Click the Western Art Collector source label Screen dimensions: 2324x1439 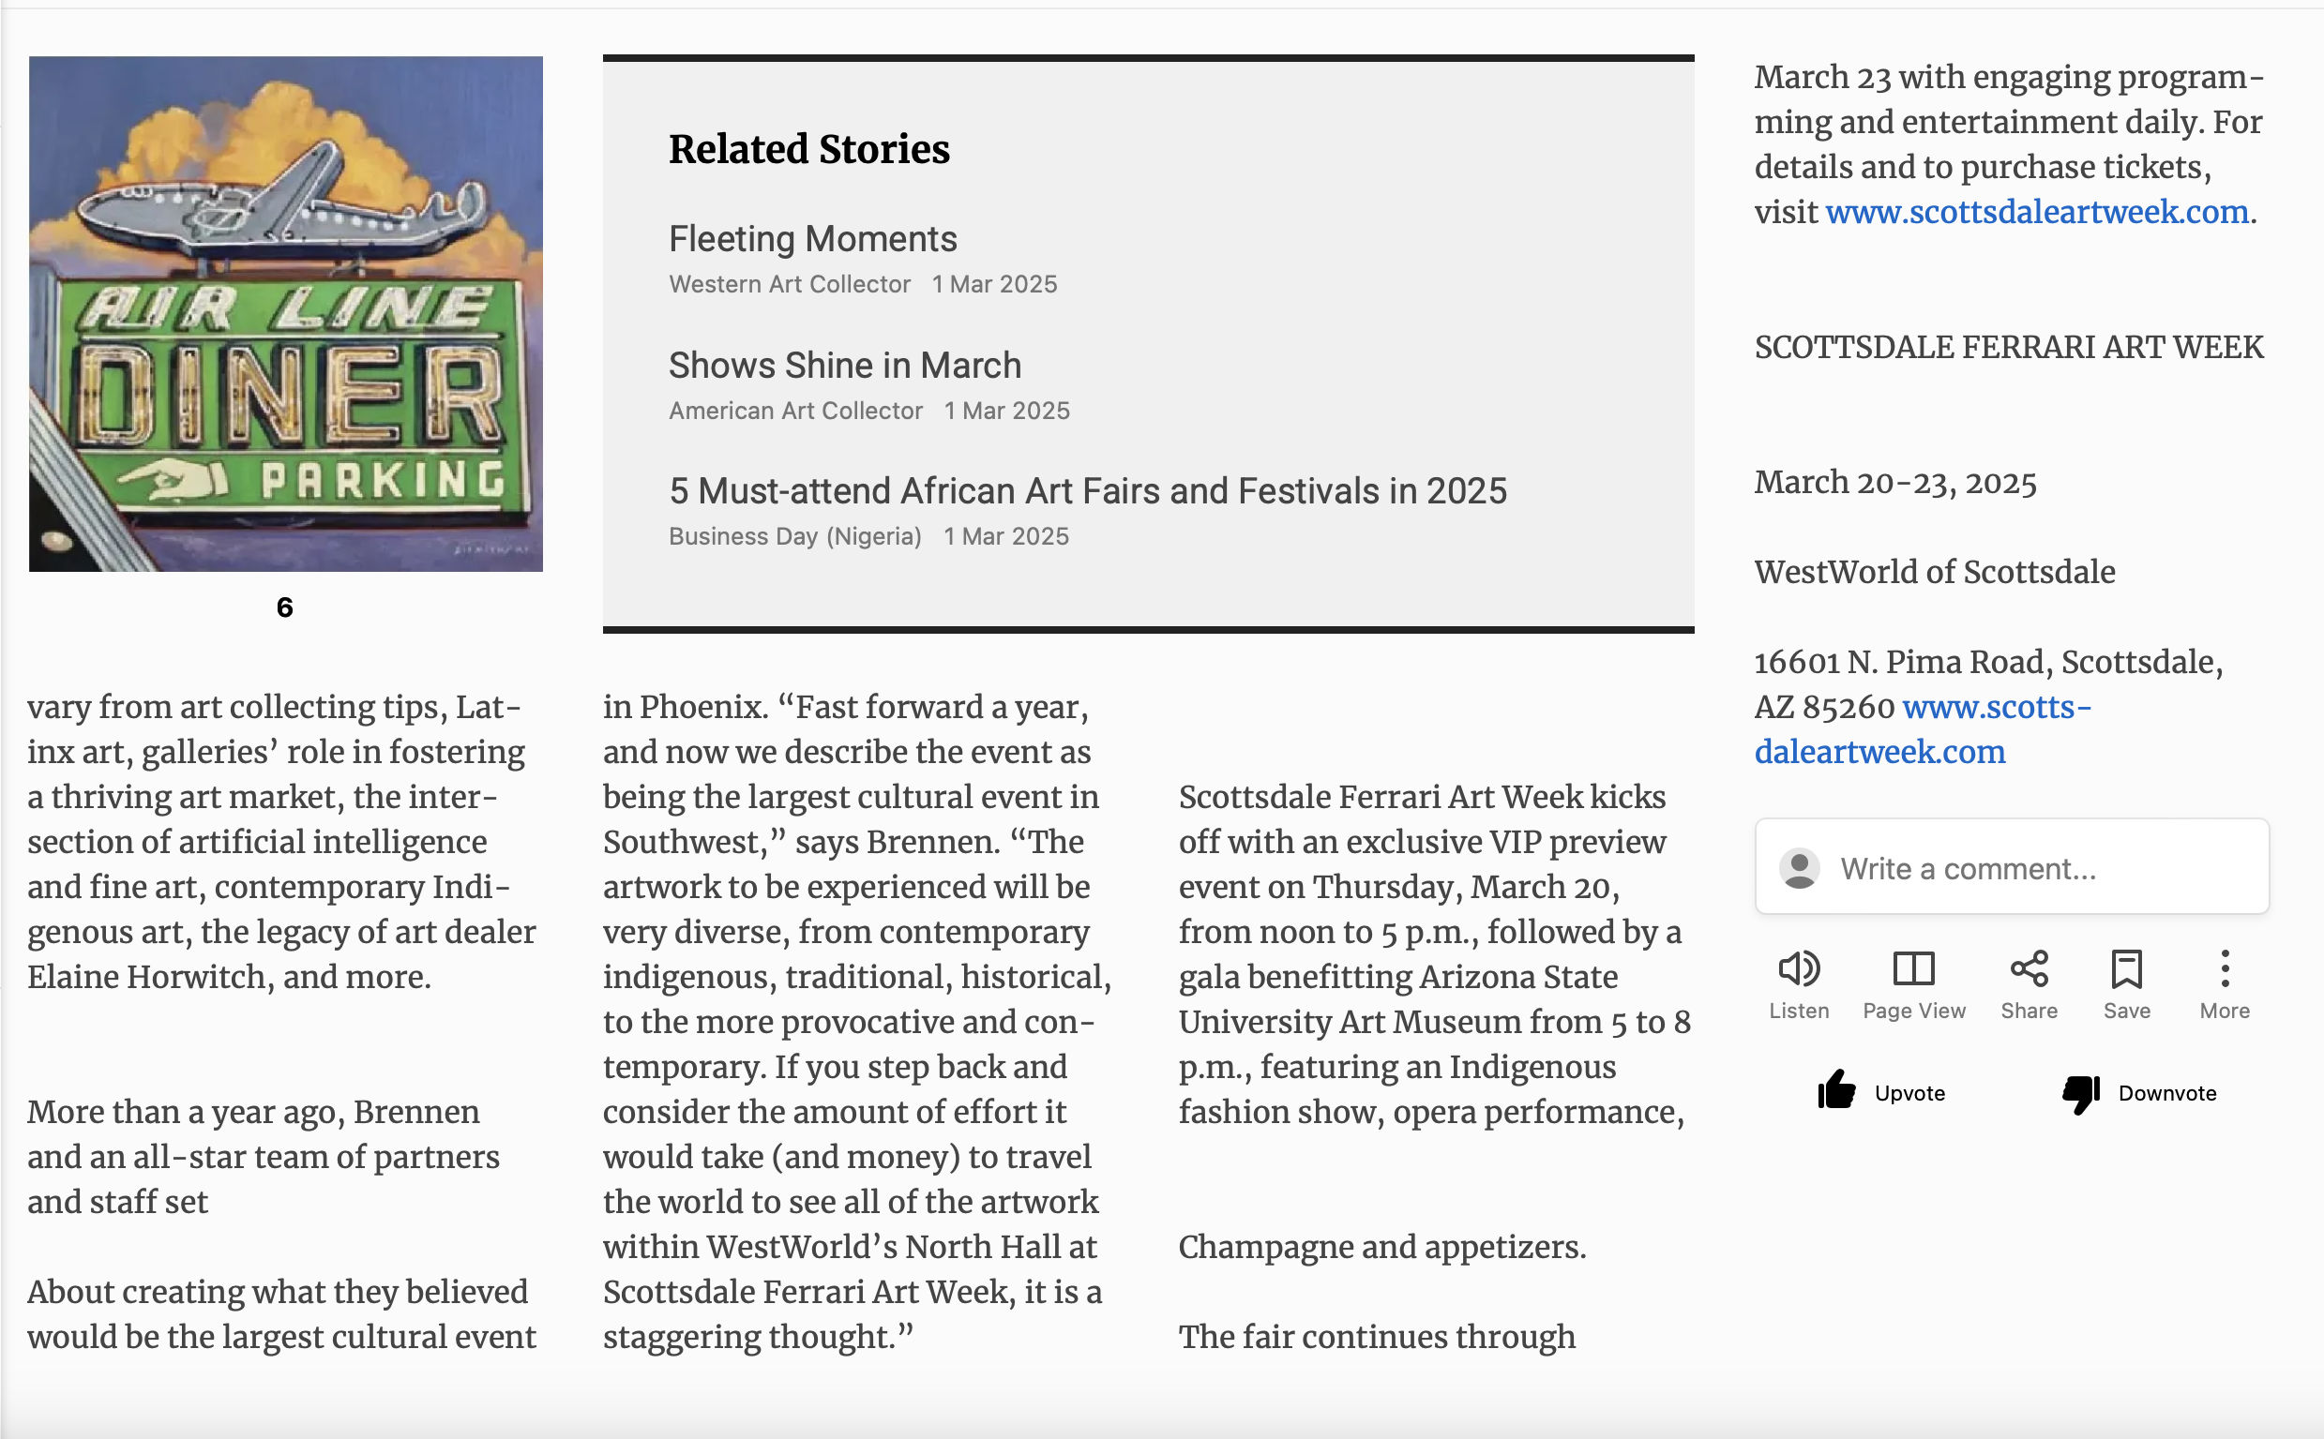coord(790,285)
